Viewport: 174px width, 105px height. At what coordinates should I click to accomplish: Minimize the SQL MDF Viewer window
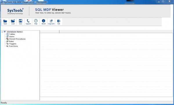click(x=159, y=1)
